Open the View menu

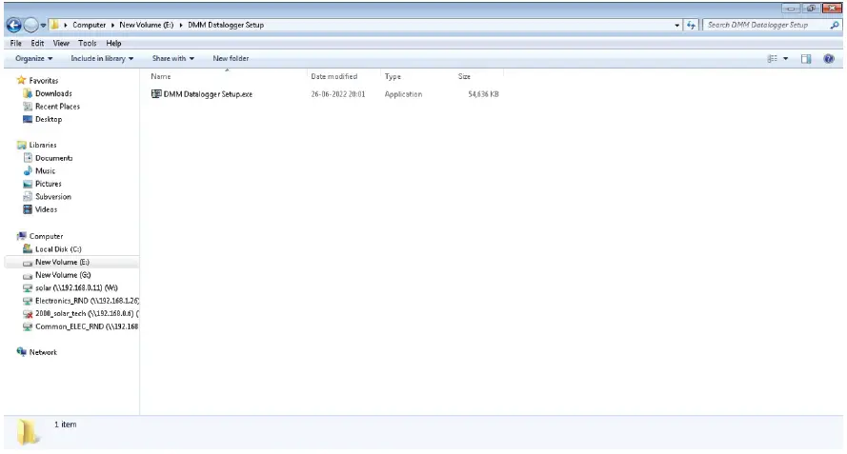[61, 43]
